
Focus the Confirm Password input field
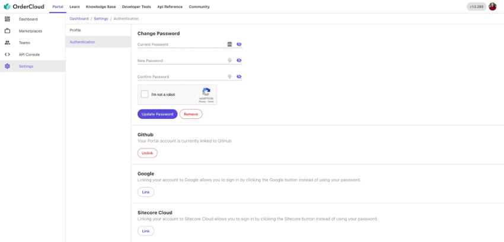(x=181, y=77)
